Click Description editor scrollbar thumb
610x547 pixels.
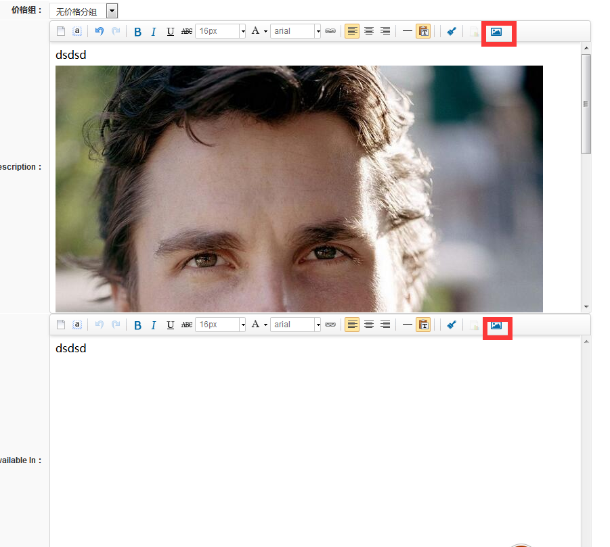click(x=586, y=104)
